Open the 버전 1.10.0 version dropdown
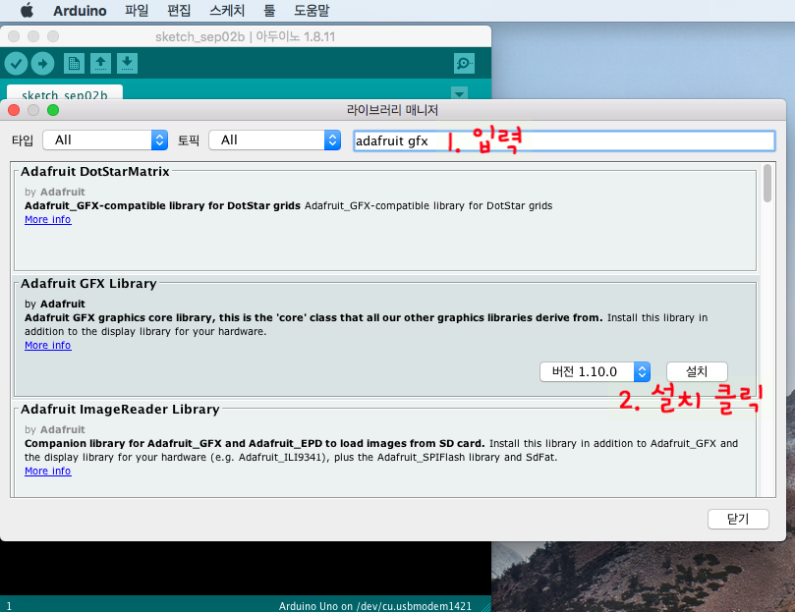This screenshot has height=612, width=795. click(596, 371)
